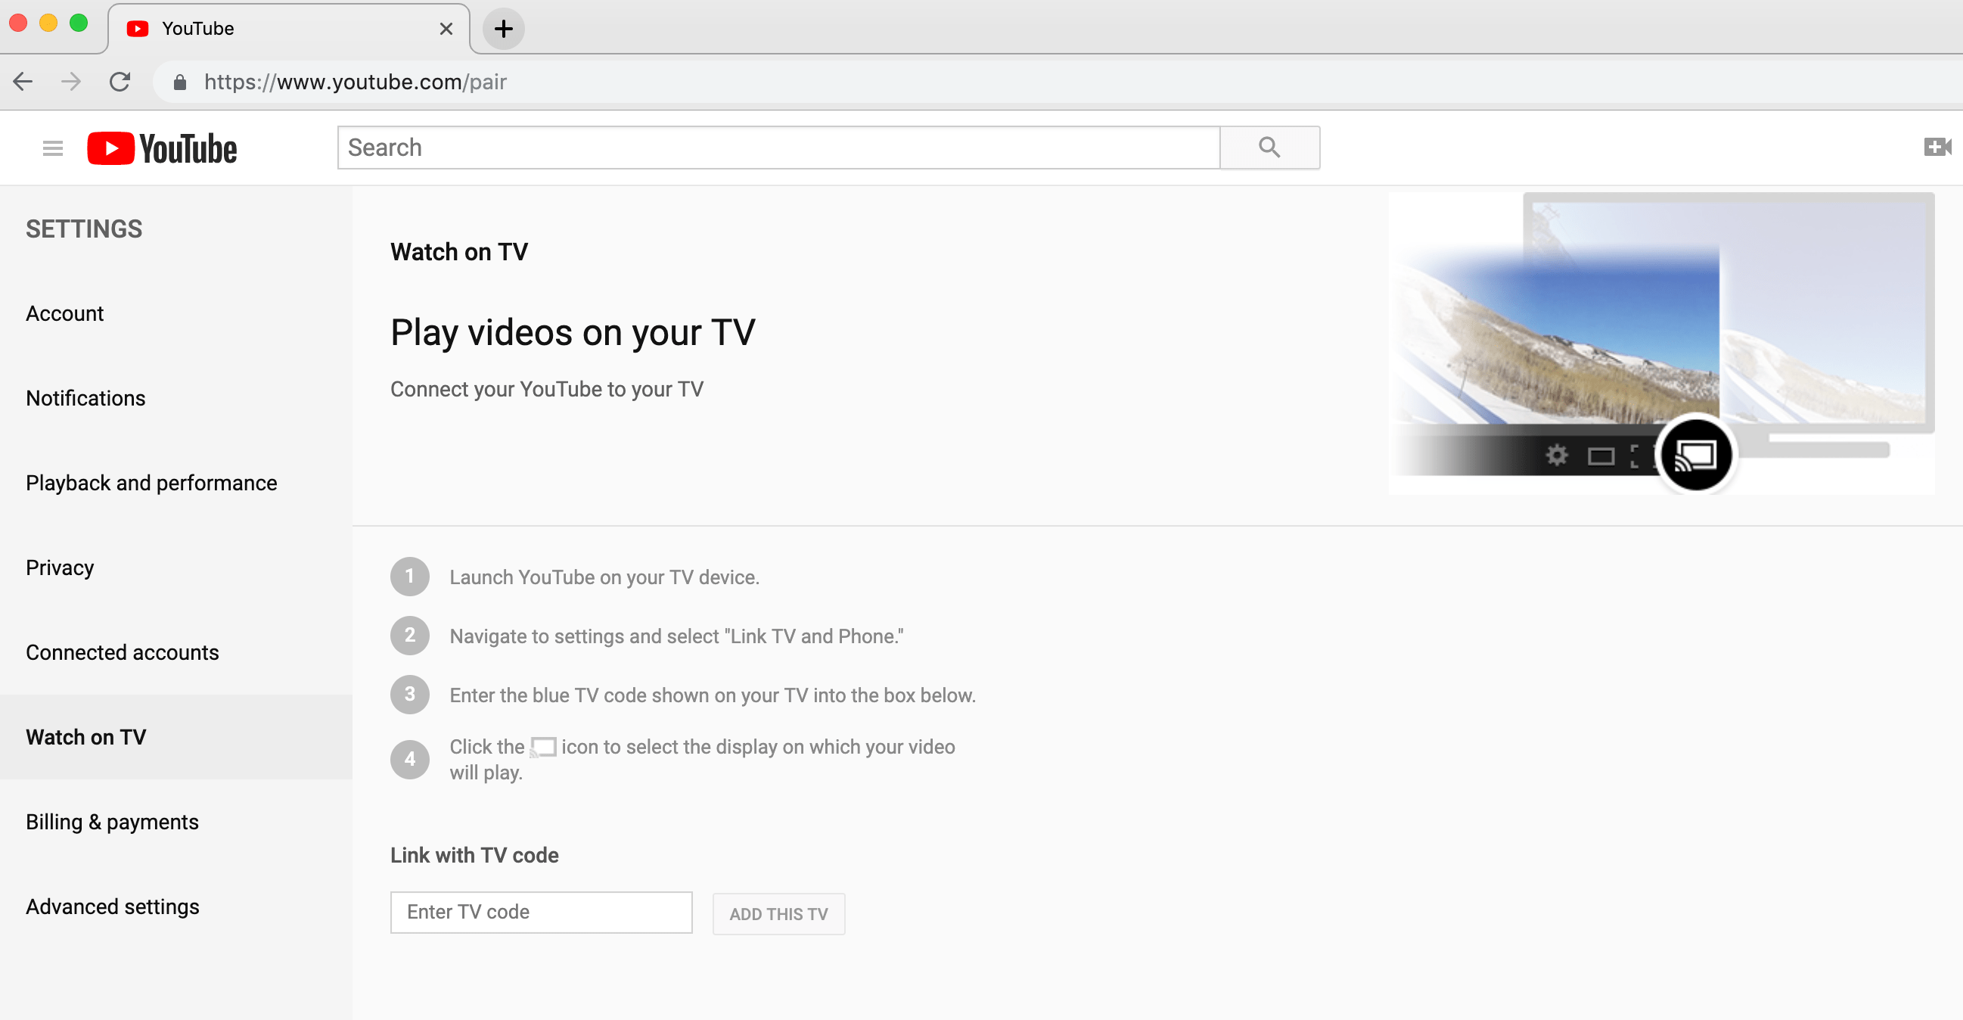
Task: Click the YouTube logo
Action: 163,148
